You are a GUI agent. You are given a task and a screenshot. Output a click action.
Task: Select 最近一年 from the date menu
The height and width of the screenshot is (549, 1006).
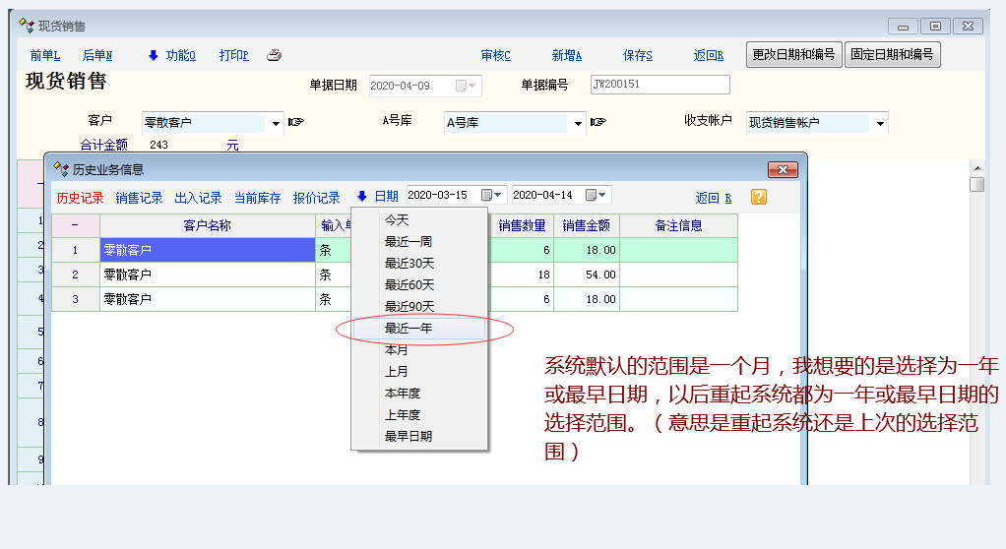409,329
